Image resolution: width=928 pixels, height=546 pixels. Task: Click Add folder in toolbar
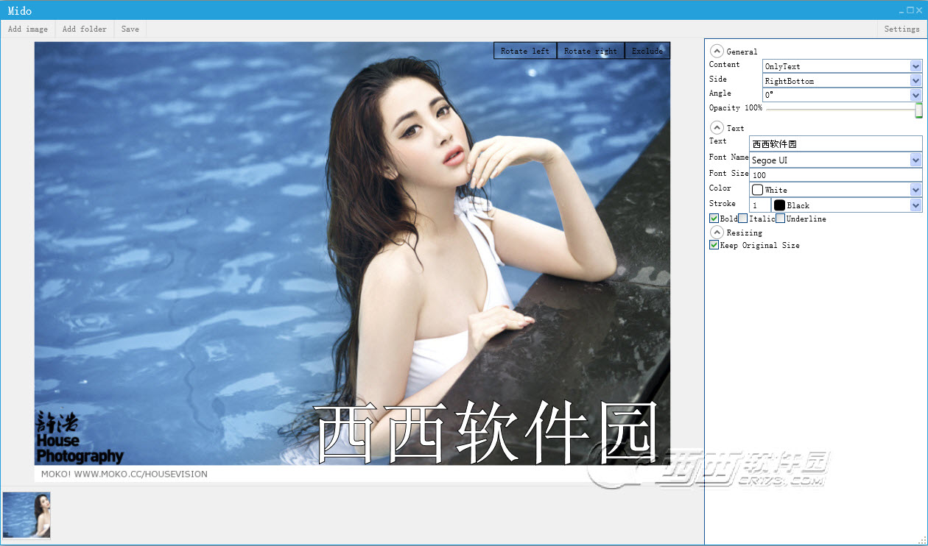click(85, 29)
